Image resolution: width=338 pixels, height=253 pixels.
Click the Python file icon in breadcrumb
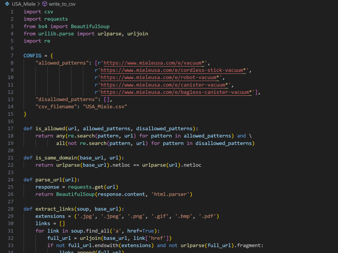pyautogui.click(x=7, y=4)
